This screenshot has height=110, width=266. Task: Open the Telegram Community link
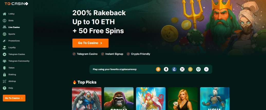[16, 61]
